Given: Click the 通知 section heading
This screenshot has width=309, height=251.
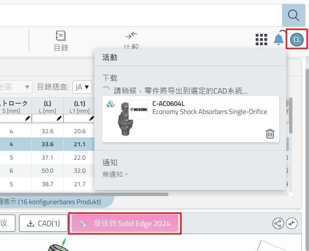Looking at the screenshot, I should click(110, 163).
